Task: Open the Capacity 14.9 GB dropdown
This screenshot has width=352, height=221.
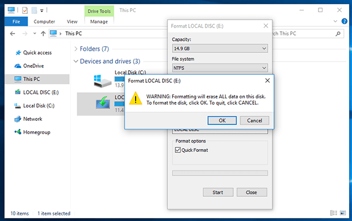Action: pyautogui.click(x=220, y=48)
